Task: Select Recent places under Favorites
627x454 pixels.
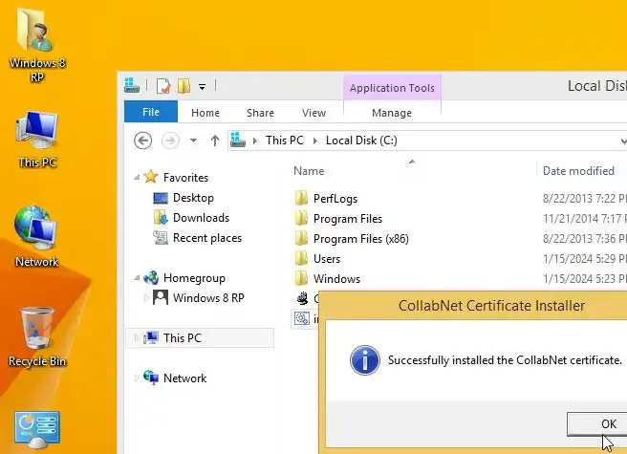Action: click(207, 238)
